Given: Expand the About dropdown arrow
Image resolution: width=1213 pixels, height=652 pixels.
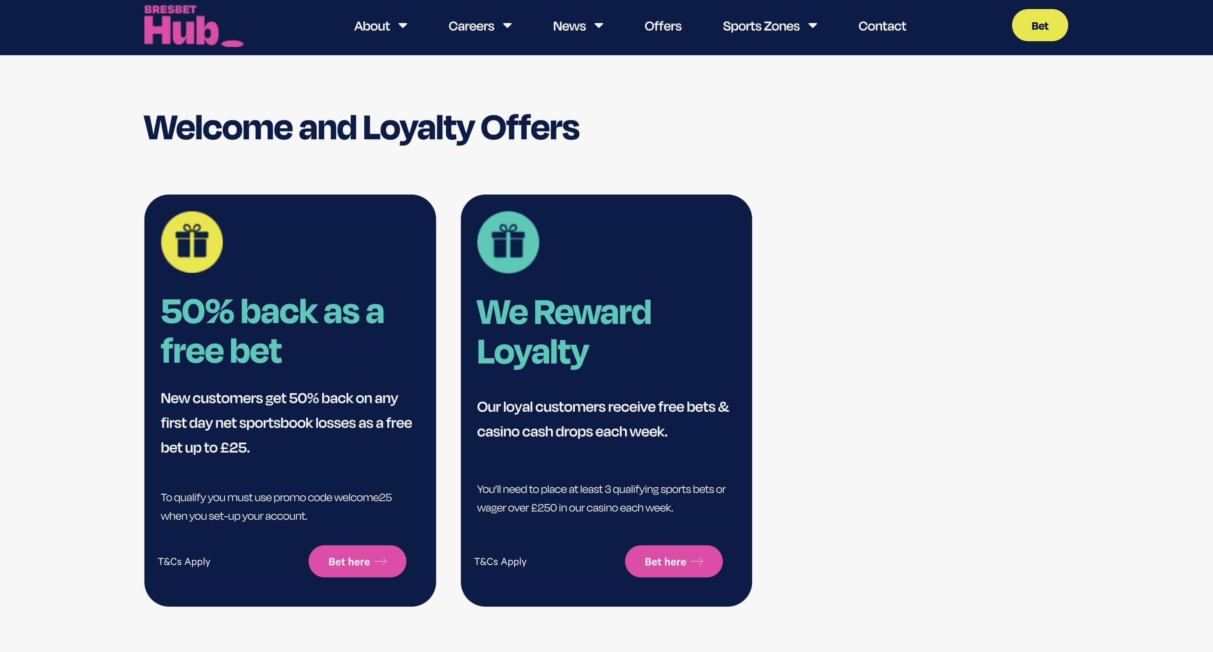Looking at the screenshot, I should point(403,26).
